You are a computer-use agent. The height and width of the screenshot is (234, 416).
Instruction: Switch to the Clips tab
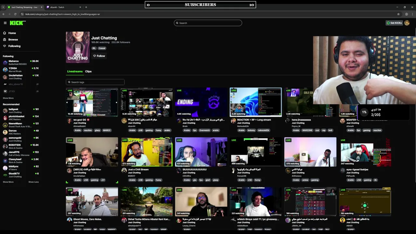[88, 71]
